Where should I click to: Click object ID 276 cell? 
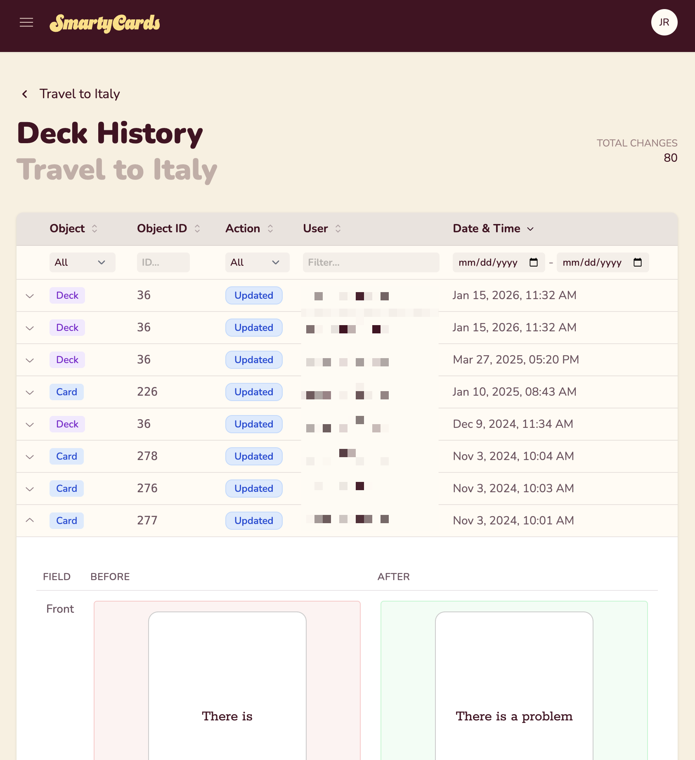tap(147, 488)
